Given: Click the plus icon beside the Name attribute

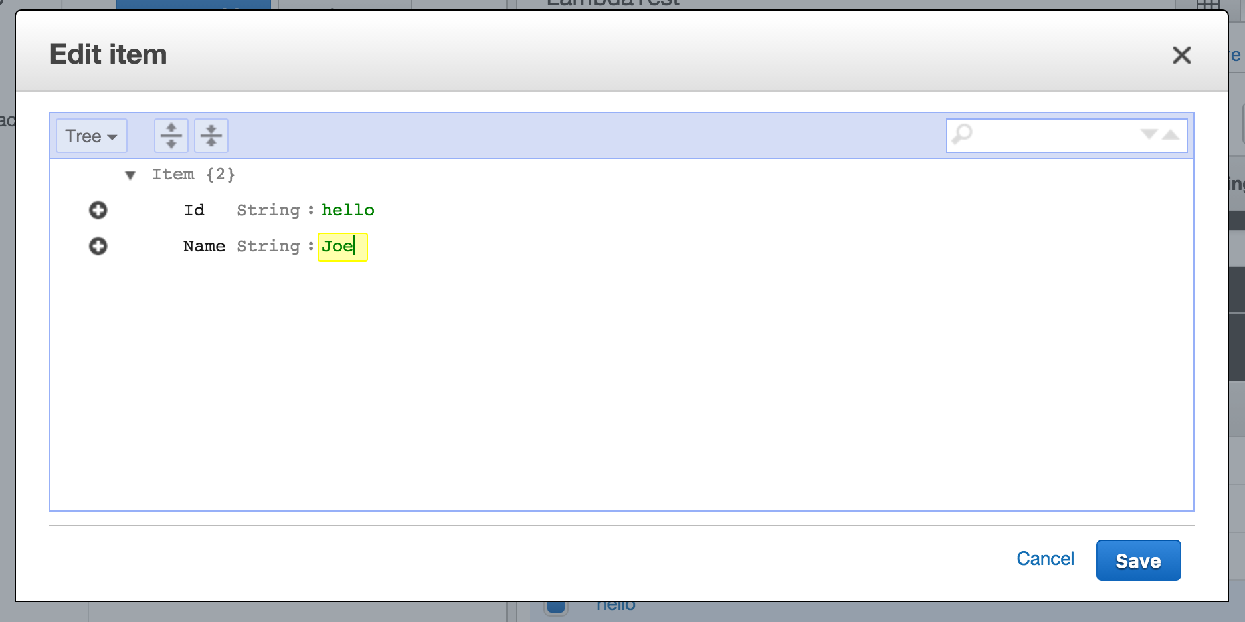Looking at the screenshot, I should pos(98,246).
